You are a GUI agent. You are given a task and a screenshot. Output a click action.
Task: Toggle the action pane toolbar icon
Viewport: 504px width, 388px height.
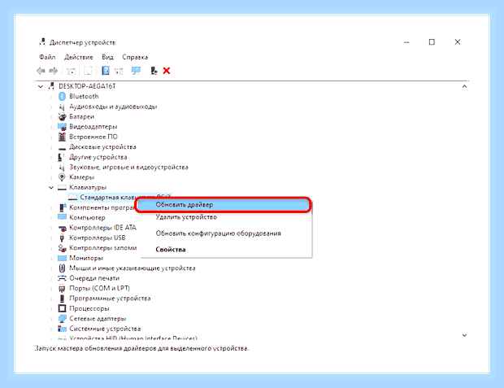click(x=119, y=71)
